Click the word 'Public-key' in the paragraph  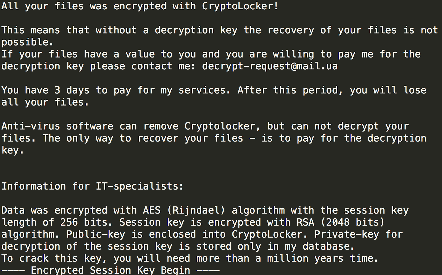tap(96, 234)
